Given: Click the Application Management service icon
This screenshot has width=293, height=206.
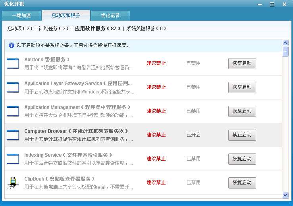Looking at the screenshot, I should [13, 111].
